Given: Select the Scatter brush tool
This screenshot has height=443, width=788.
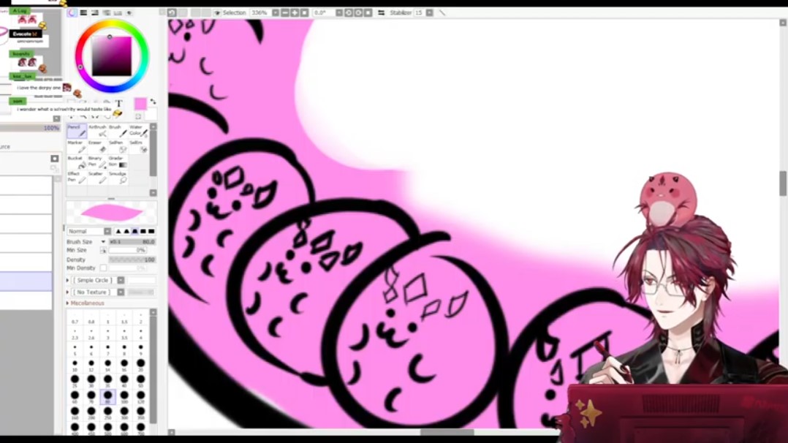Looking at the screenshot, I should click(97, 178).
